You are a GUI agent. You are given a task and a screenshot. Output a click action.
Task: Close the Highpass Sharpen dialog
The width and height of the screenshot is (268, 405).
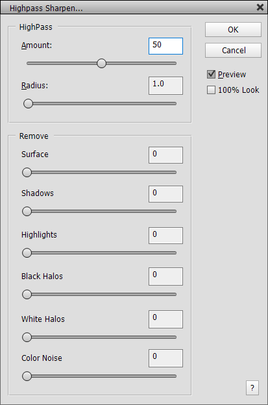[260, 7]
